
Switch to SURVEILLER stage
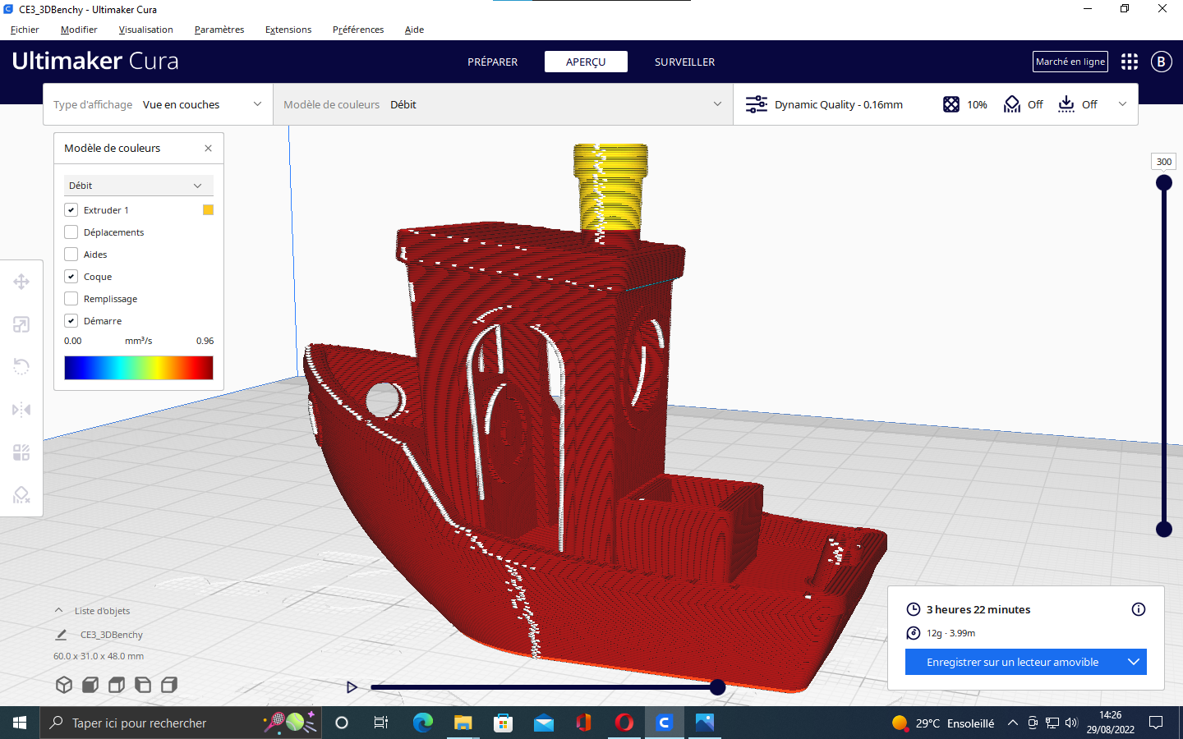pos(684,62)
